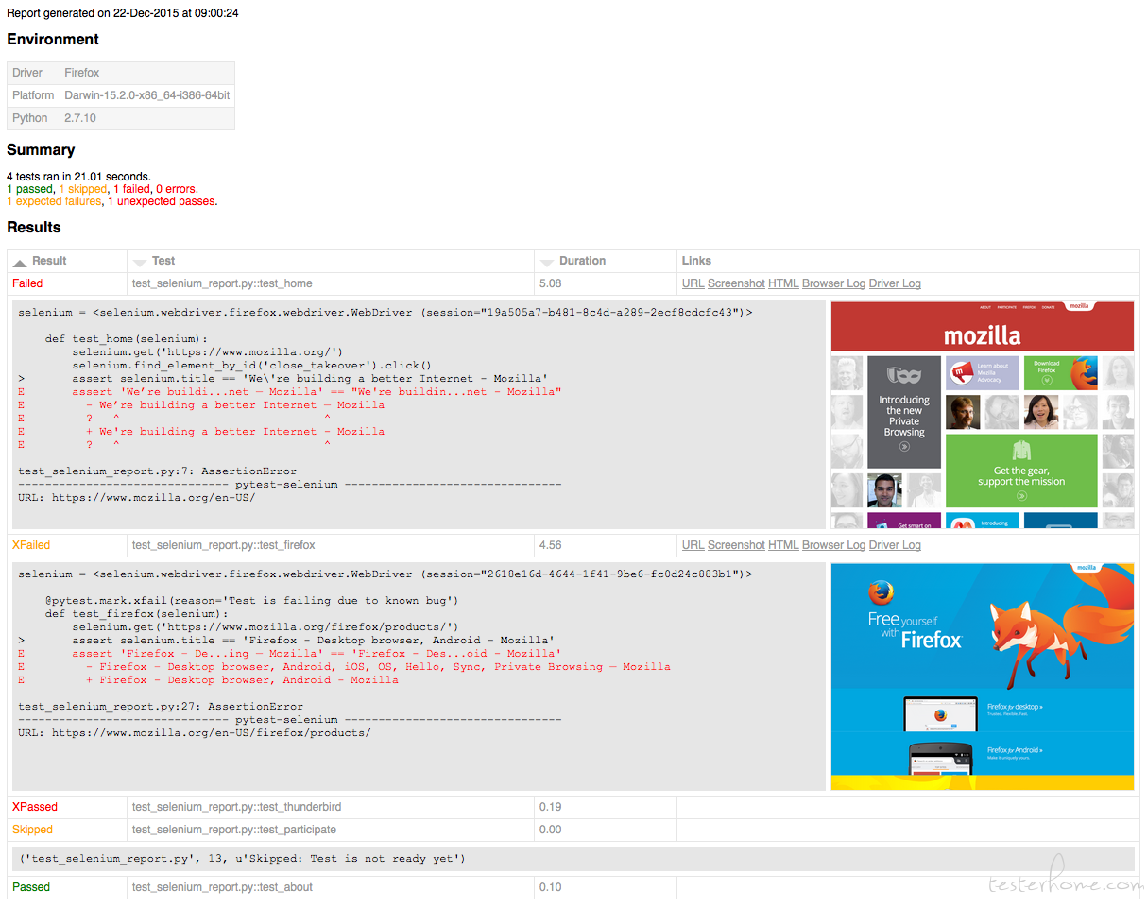This screenshot has height=908, width=1147.
Task: Open HTML link for test_home row
Action: [x=783, y=283]
